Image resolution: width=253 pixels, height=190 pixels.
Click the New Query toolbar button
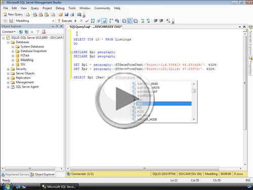[13, 15]
